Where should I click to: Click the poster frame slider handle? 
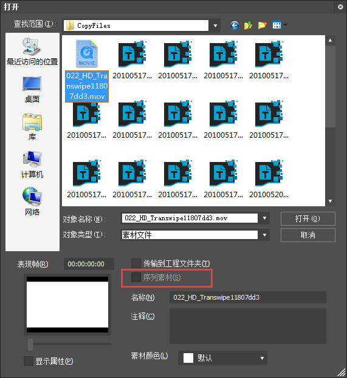pyautogui.click(x=30, y=345)
